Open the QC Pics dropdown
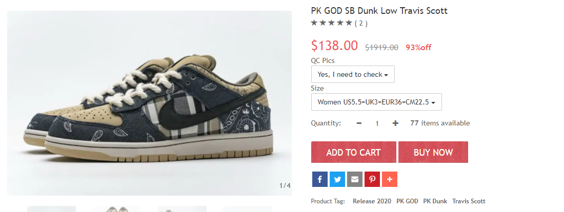Screen dimensions: 564x212 tap(353, 74)
